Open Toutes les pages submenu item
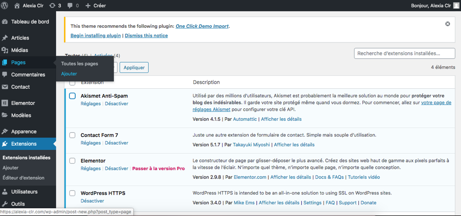This screenshot has width=461, height=216. coord(79,63)
